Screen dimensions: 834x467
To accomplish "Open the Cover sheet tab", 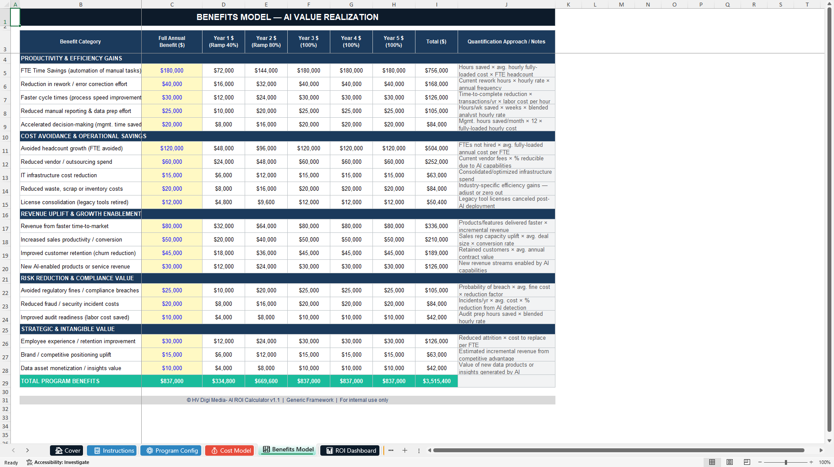I will coord(67,450).
